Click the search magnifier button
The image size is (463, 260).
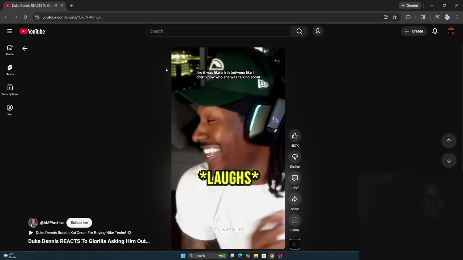(299, 31)
